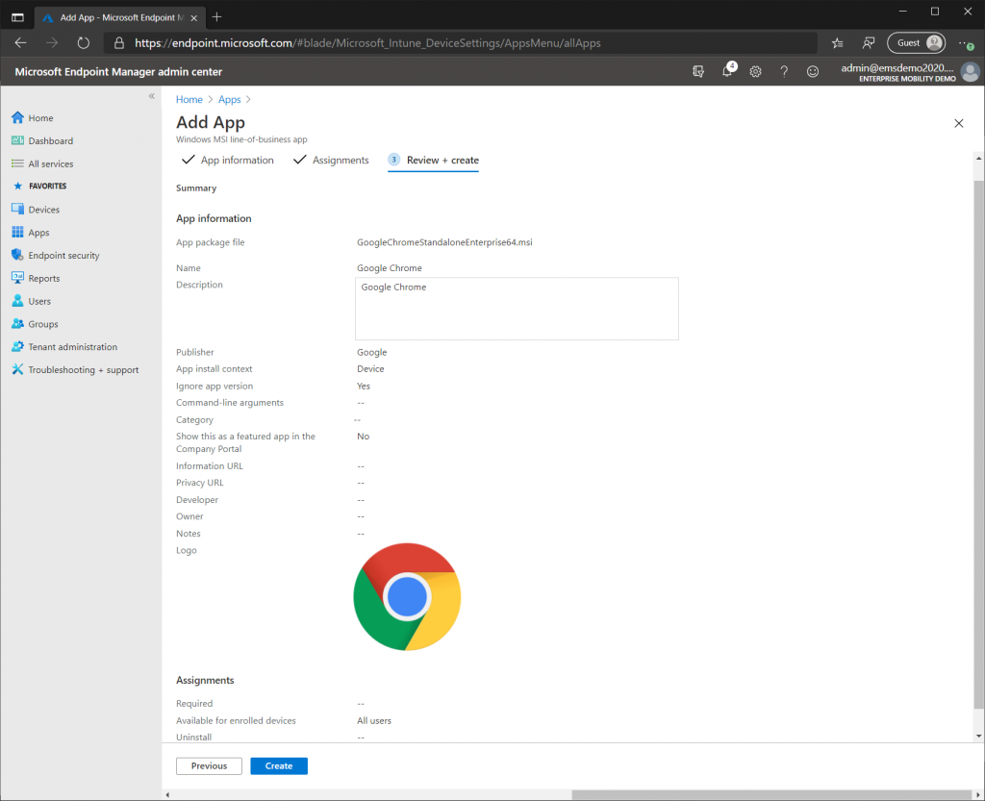Switch to the App information step
The width and height of the screenshot is (985, 801).
coord(227,160)
